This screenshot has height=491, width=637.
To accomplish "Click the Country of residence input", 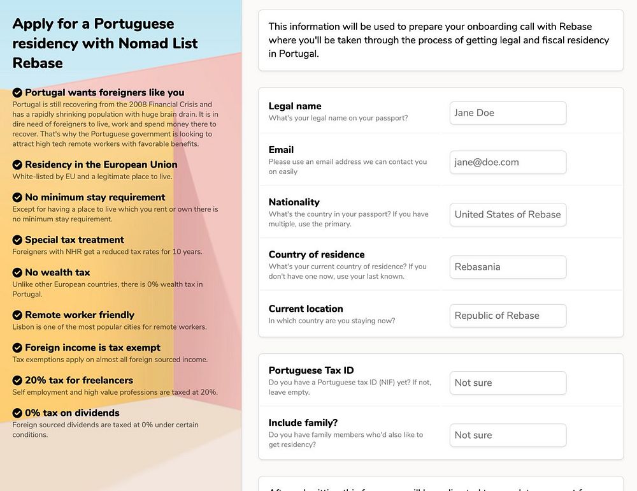I will 508,267.
